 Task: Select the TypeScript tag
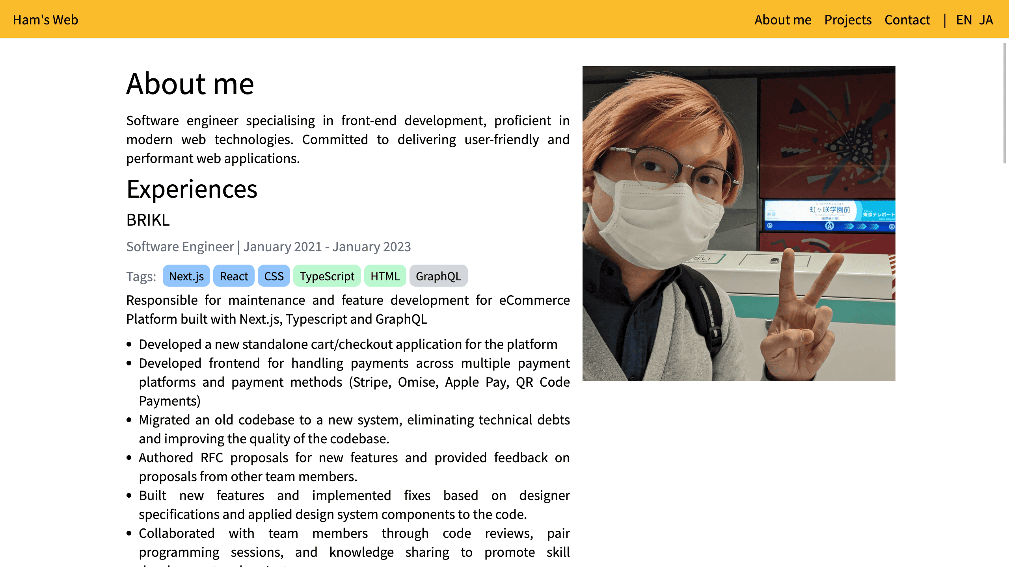(x=327, y=276)
